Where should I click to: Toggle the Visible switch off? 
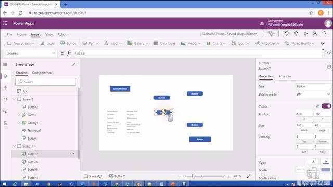pos(326,106)
